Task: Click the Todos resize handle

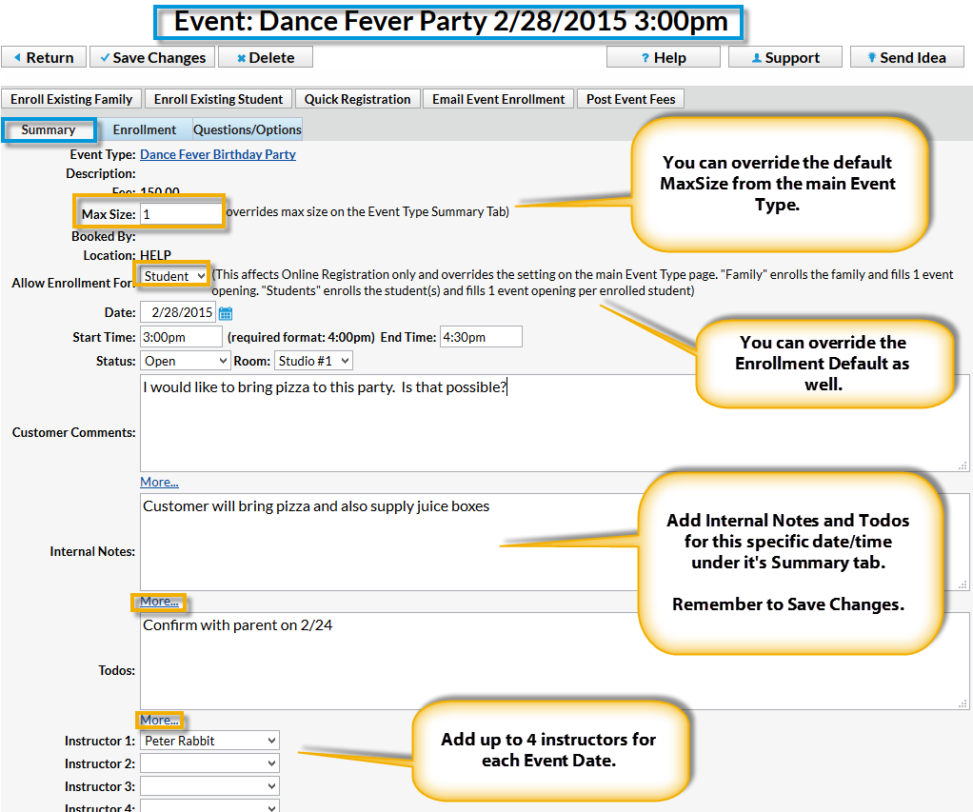Action: point(963,704)
